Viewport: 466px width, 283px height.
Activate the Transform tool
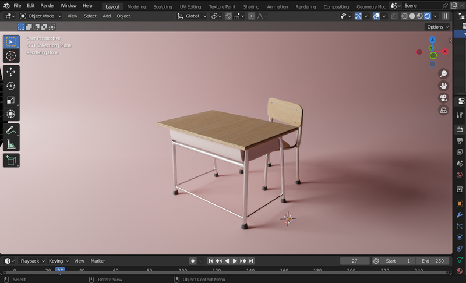(11, 114)
